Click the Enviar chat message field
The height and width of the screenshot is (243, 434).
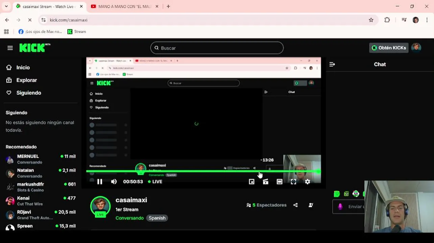tap(349, 207)
